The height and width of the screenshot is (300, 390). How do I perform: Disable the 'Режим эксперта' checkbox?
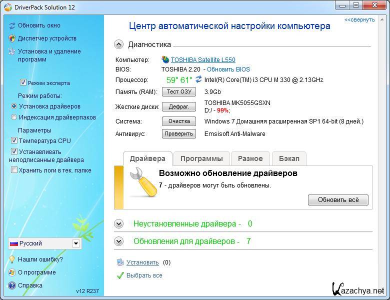coord(23,82)
